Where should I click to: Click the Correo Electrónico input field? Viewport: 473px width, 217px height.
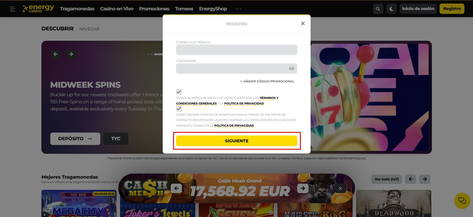click(237, 50)
